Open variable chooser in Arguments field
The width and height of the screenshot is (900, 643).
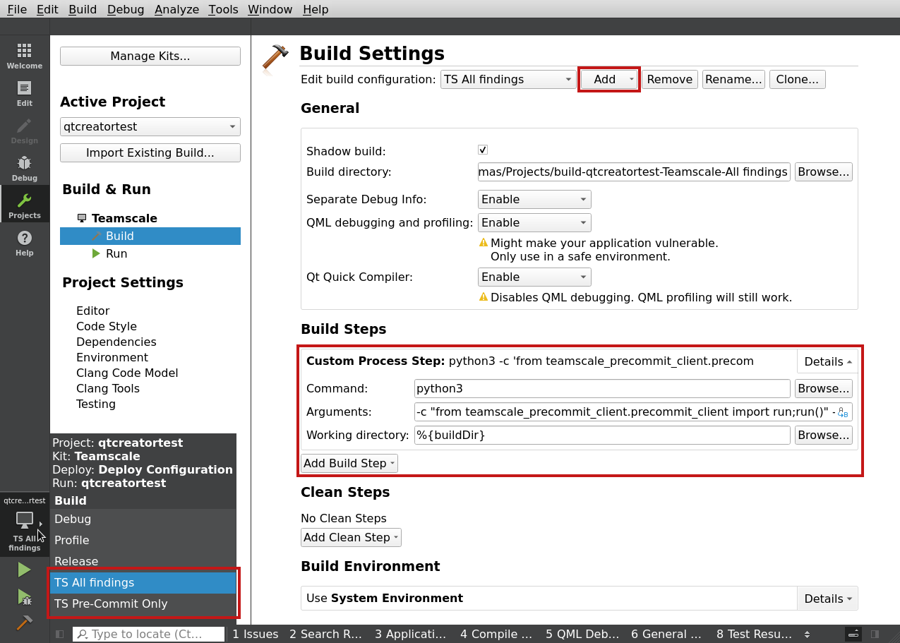(842, 411)
